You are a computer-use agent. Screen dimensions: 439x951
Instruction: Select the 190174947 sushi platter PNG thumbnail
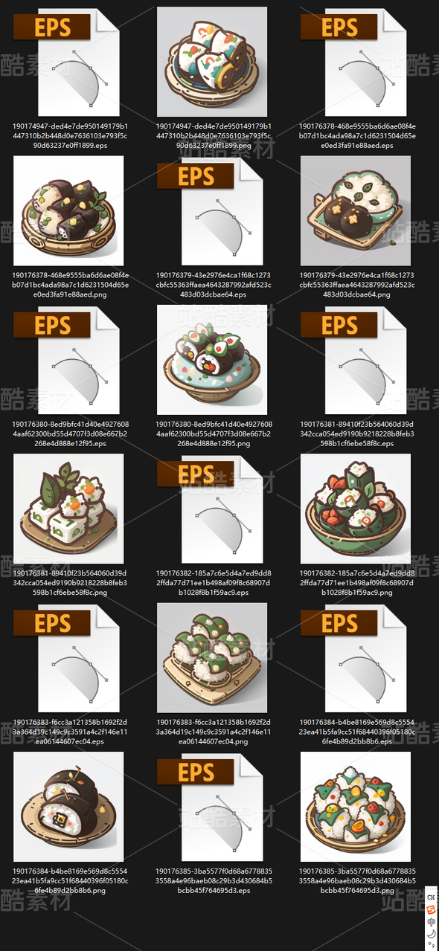pyautogui.click(x=212, y=62)
